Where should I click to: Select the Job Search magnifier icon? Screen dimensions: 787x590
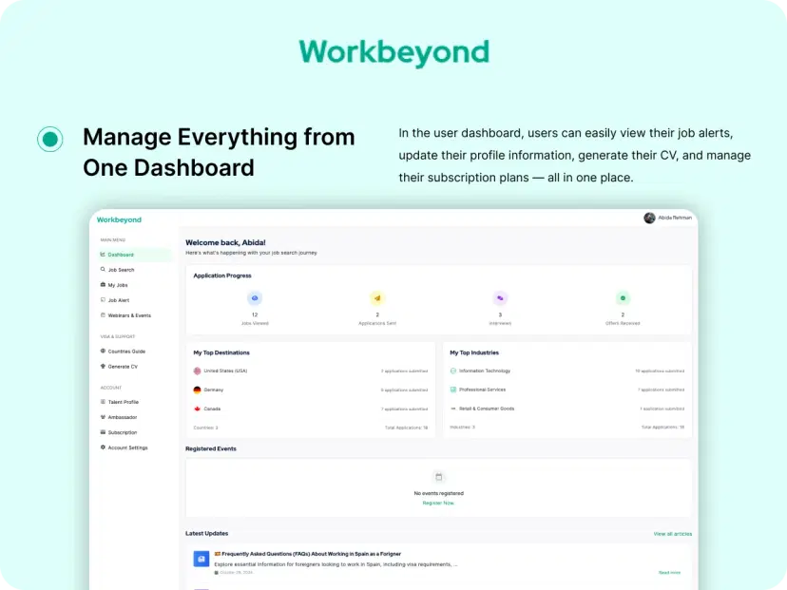tap(103, 269)
